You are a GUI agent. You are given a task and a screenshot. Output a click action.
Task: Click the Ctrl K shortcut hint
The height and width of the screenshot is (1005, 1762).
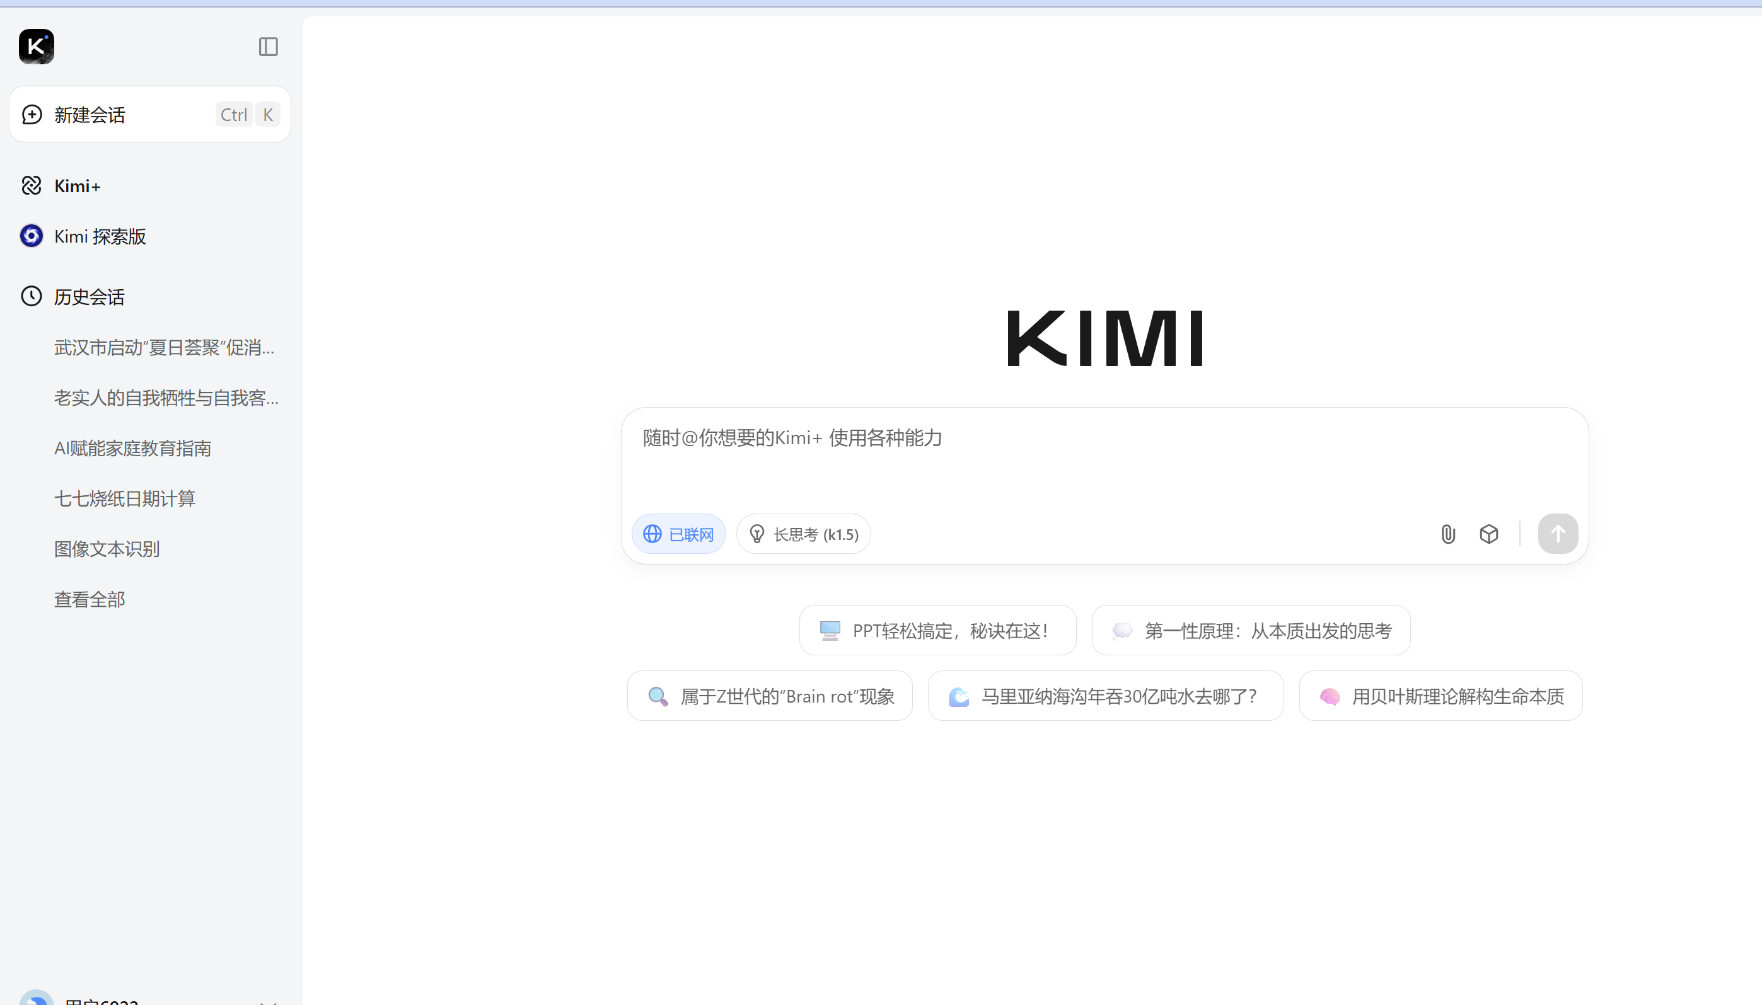tap(248, 115)
